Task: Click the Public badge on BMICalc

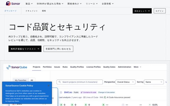Action: coord(76,92)
